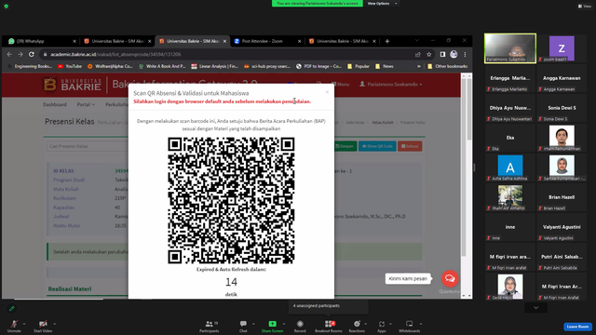Click the Universitas Bakrie logo
This screenshot has width=596, height=335.
coord(73,85)
